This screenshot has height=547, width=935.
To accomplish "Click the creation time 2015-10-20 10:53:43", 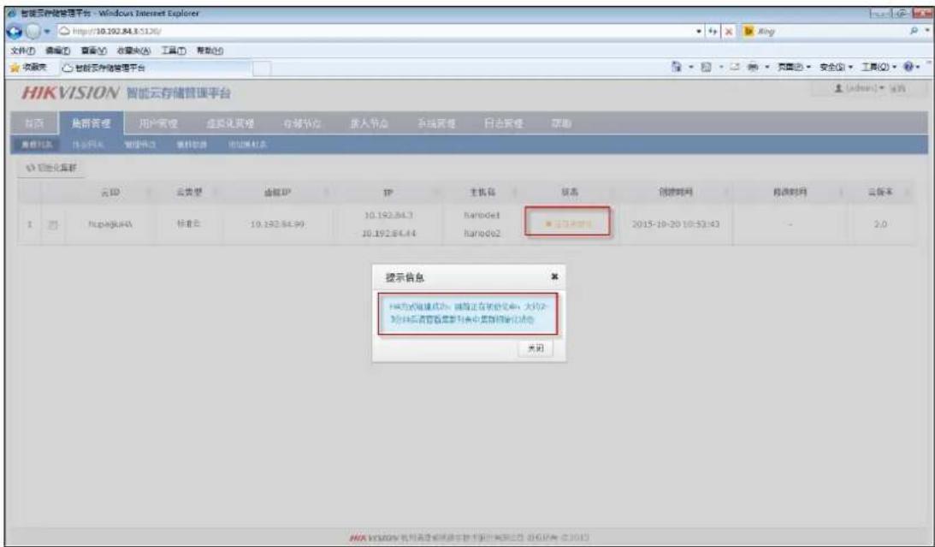I will point(676,224).
